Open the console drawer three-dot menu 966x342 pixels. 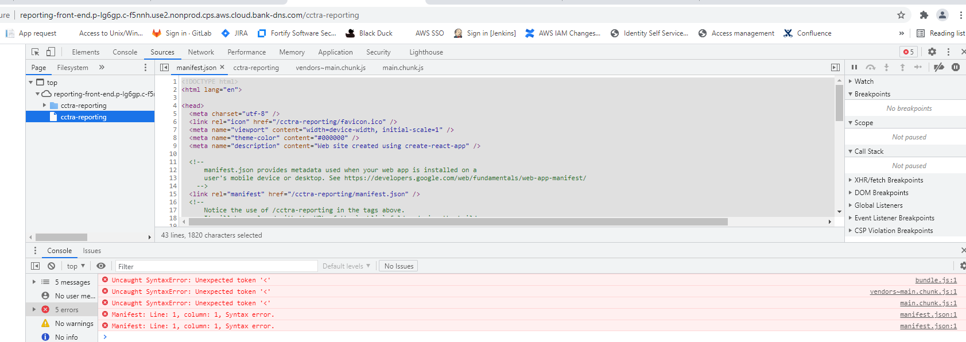click(x=35, y=251)
